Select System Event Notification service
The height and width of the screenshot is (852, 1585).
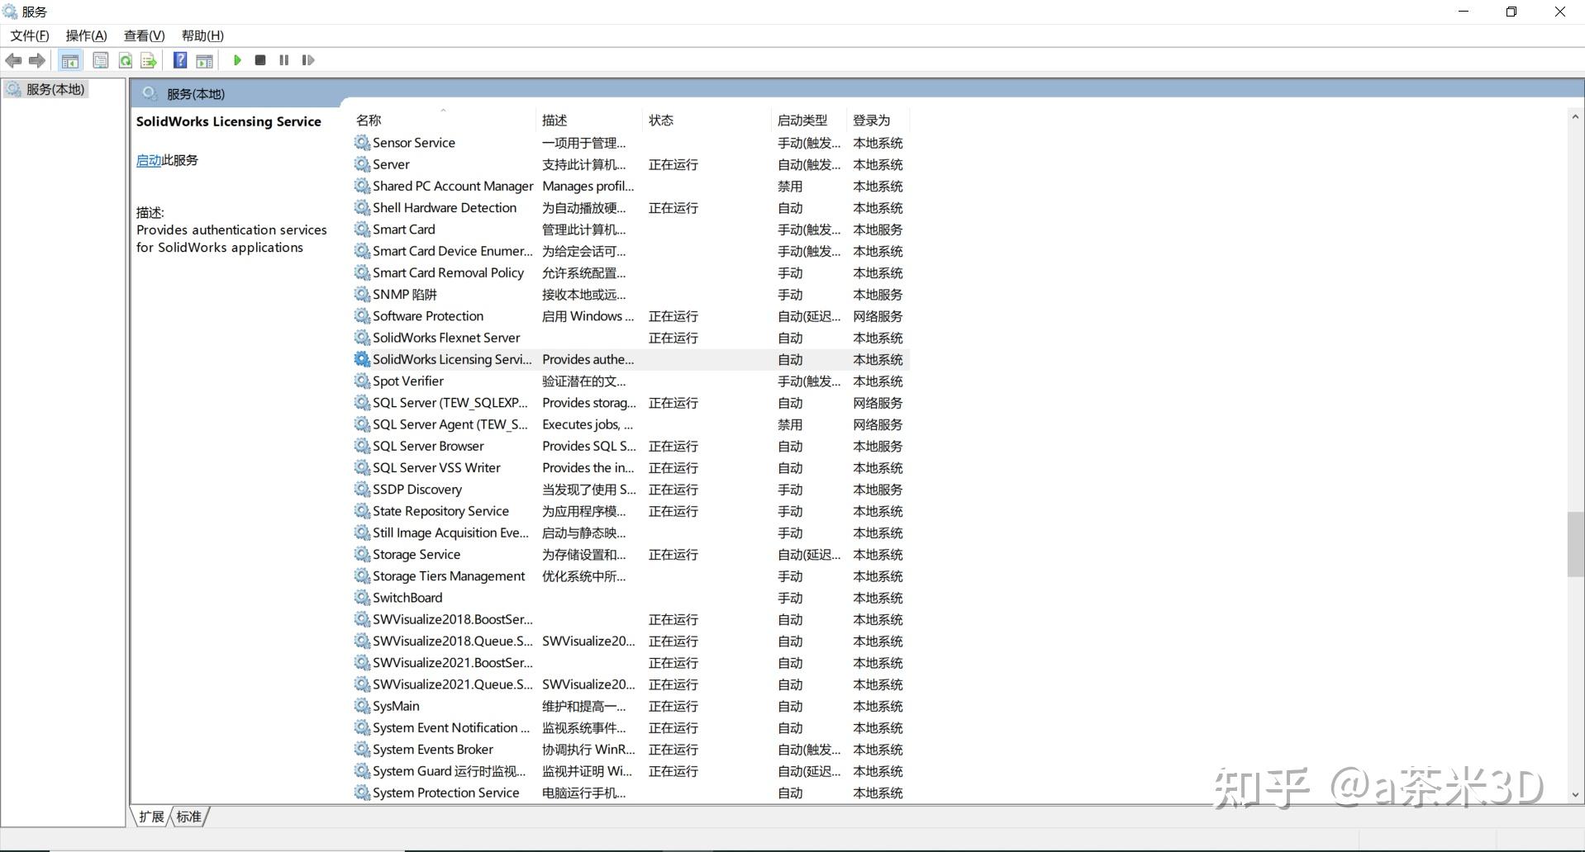tap(631, 727)
